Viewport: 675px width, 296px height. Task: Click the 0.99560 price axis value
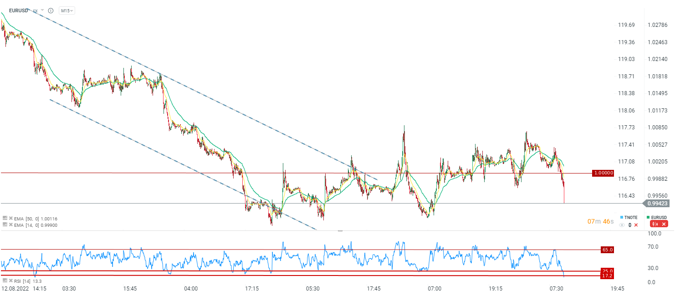pos(657,196)
